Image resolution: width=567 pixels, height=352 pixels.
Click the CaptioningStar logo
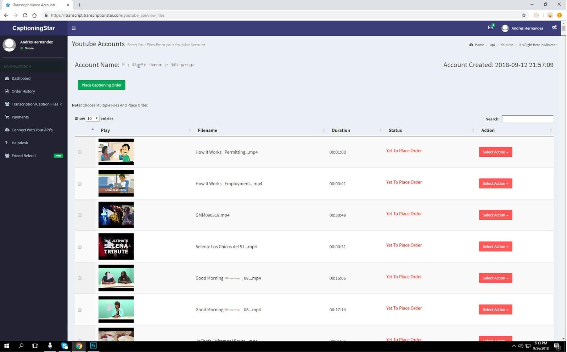tap(34, 28)
